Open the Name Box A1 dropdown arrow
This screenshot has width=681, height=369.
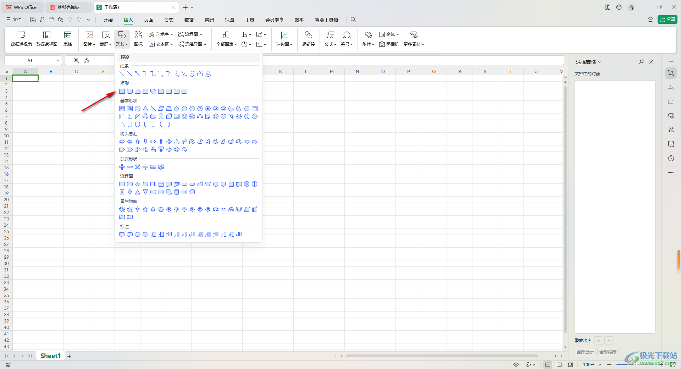(x=58, y=60)
